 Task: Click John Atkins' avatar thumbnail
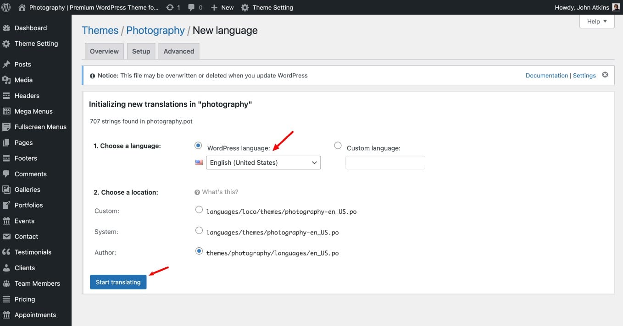[616, 7]
